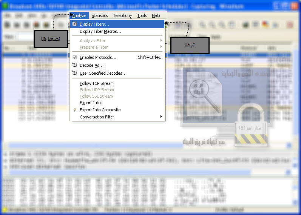Screen dimensions: 301x215
Task: Open the Tools menu
Action: (x=142, y=15)
